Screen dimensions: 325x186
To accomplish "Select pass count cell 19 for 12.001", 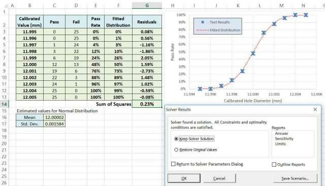I will 54,71.
